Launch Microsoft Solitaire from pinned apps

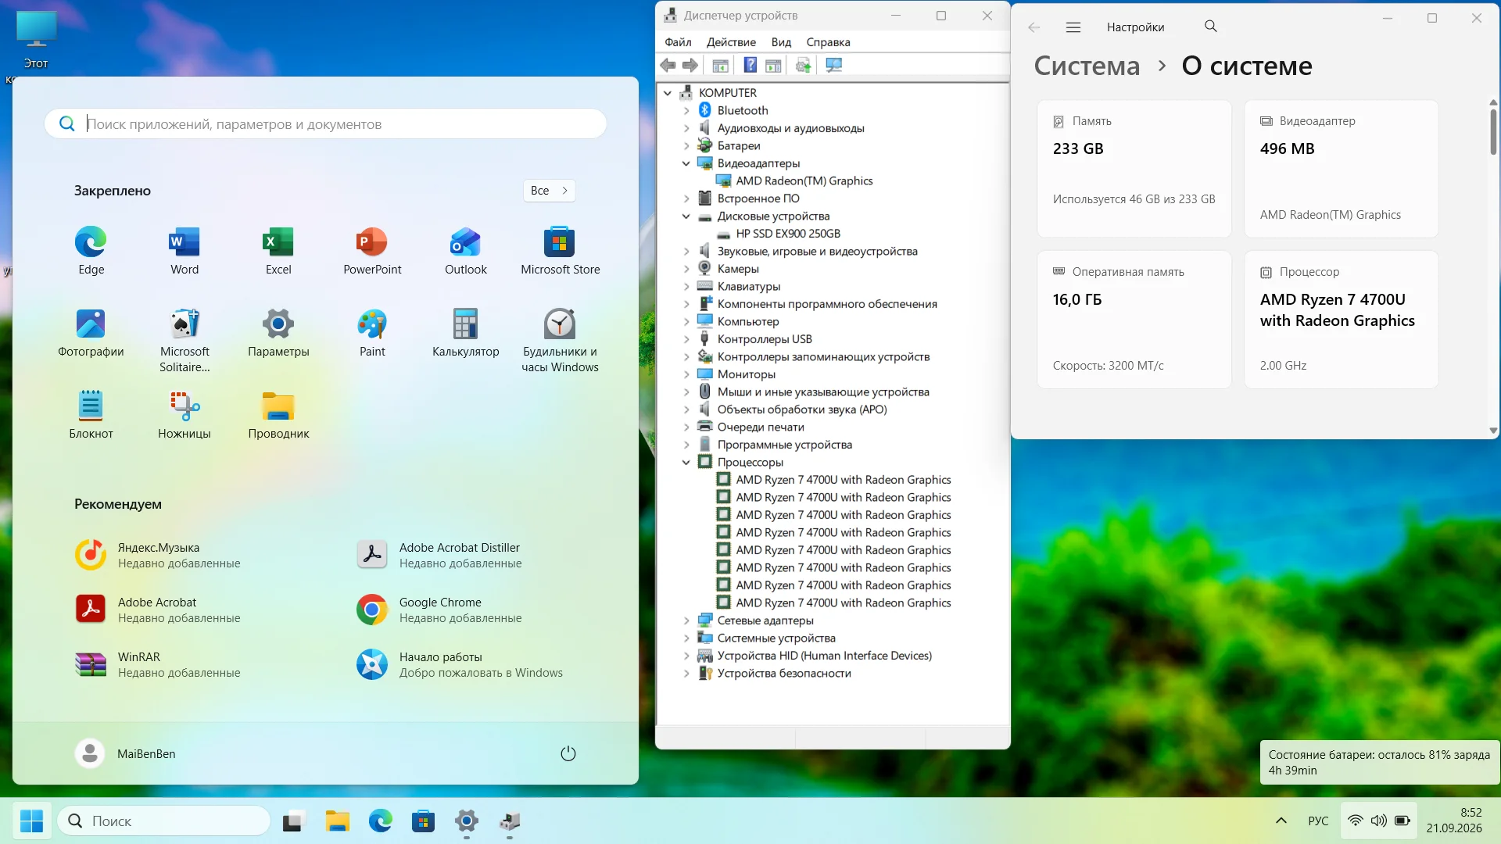[x=184, y=341]
